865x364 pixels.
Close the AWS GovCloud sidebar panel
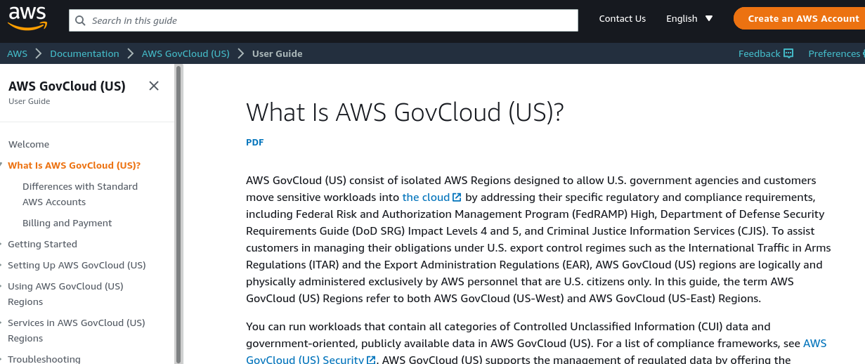(x=154, y=86)
